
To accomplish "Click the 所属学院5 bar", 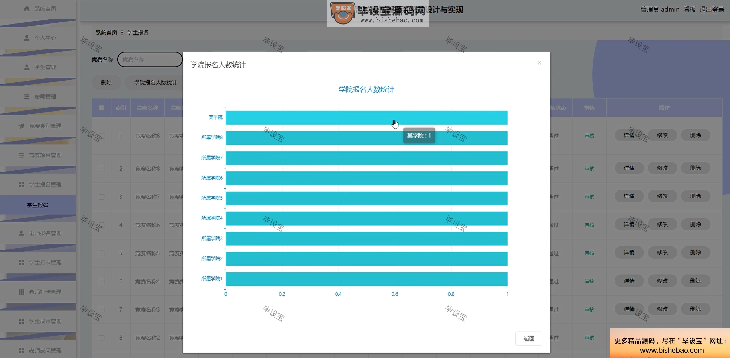I will 366,198.
